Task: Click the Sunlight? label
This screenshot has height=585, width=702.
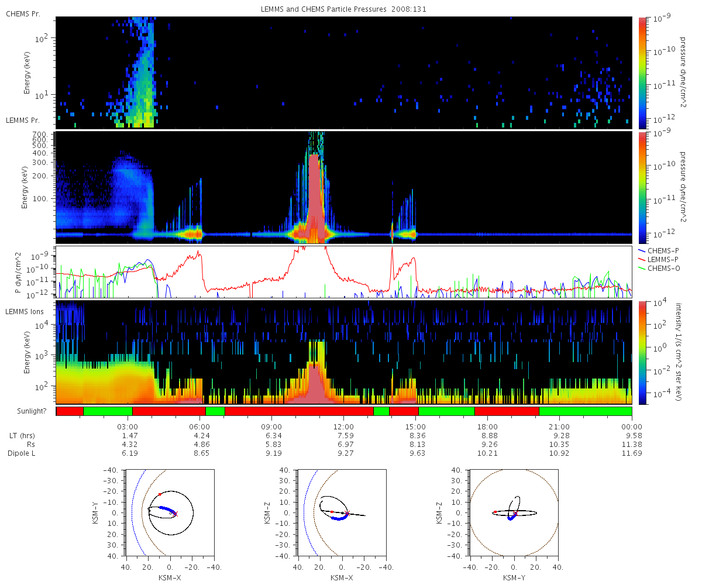Action: click(27, 411)
